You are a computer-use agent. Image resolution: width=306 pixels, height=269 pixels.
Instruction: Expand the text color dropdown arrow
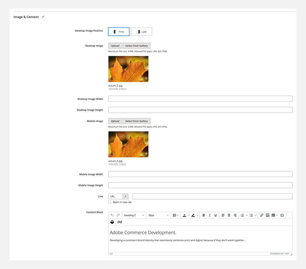189,215
